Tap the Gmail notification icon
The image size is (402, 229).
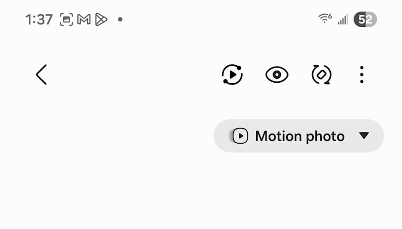pyautogui.click(x=84, y=20)
